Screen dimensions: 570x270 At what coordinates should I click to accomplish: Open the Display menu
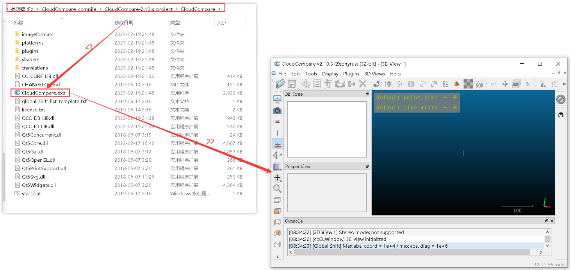click(x=330, y=74)
